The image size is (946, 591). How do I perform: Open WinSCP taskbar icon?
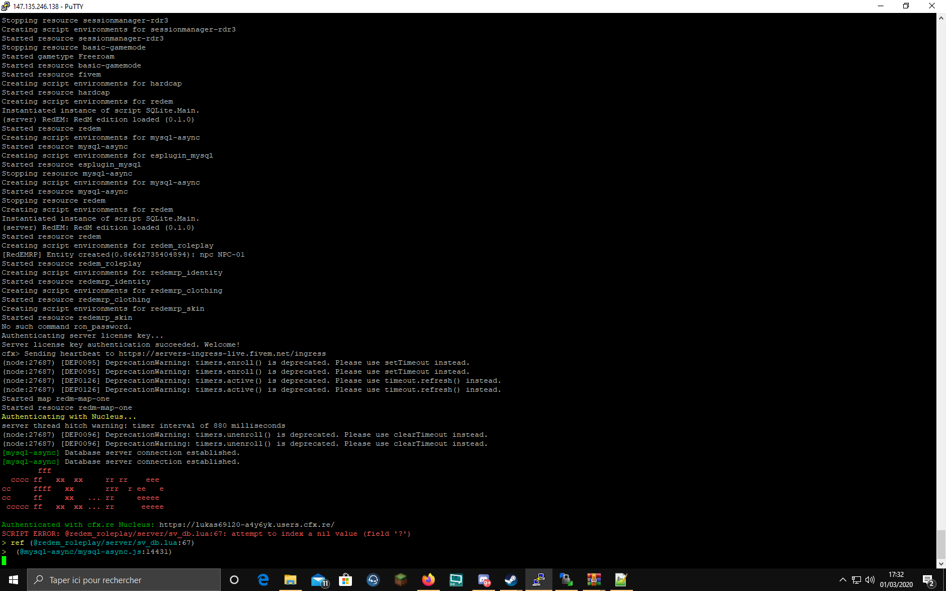[566, 580]
